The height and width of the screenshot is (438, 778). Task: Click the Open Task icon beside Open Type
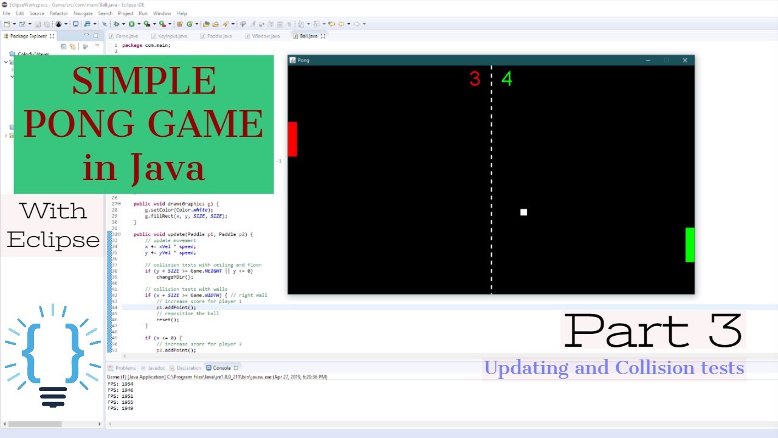coord(215,24)
